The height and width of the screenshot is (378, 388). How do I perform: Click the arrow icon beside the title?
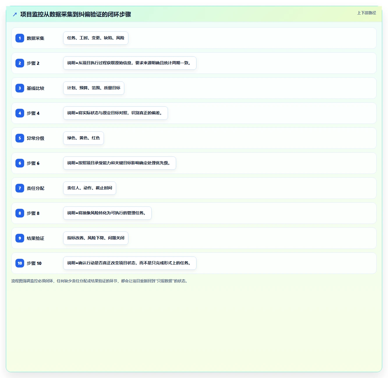click(x=15, y=14)
